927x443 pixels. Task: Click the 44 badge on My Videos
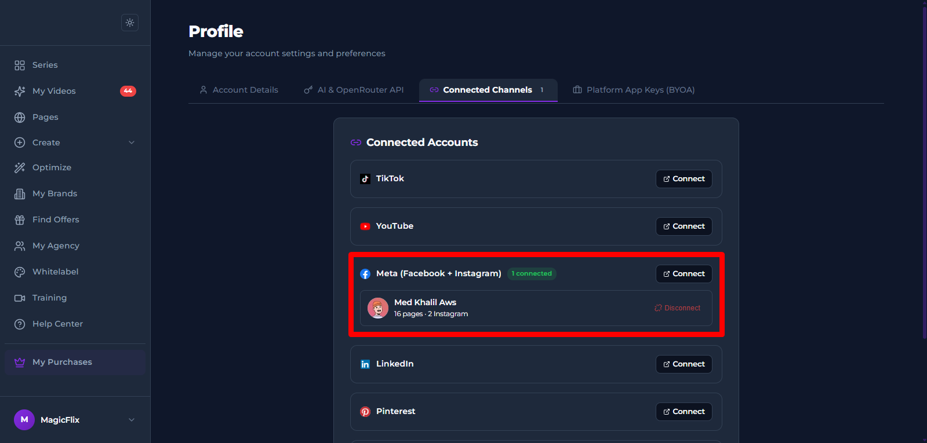tap(128, 91)
